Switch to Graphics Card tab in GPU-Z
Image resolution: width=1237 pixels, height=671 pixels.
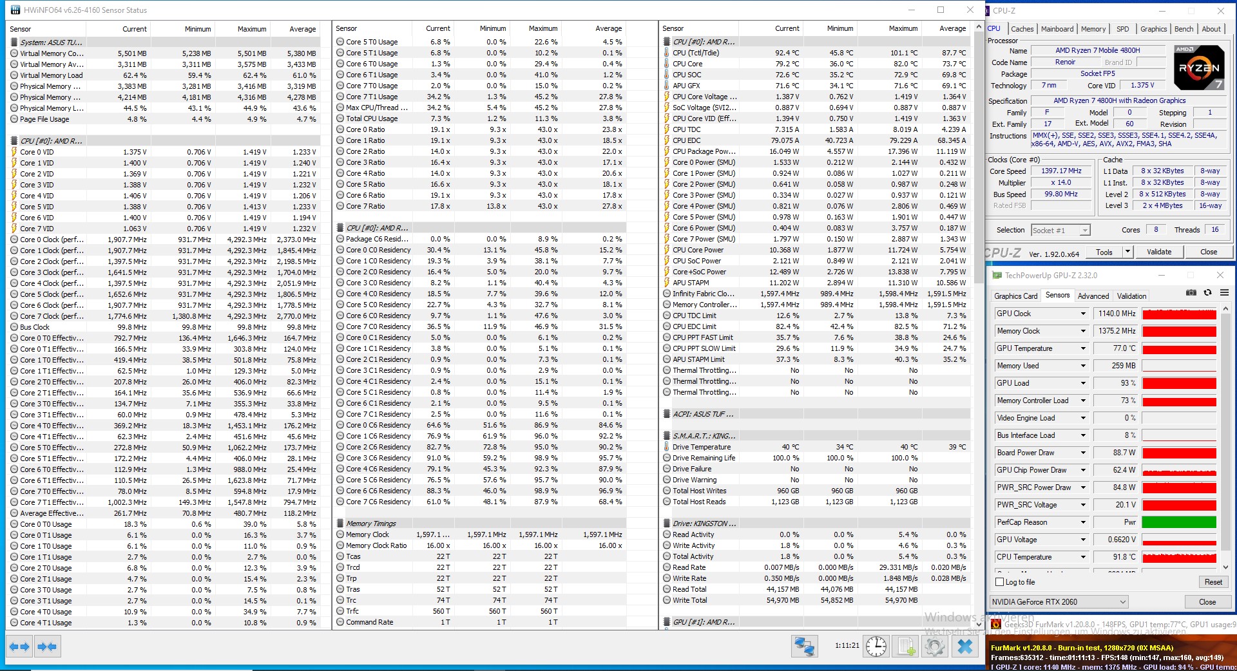[x=1015, y=296]
